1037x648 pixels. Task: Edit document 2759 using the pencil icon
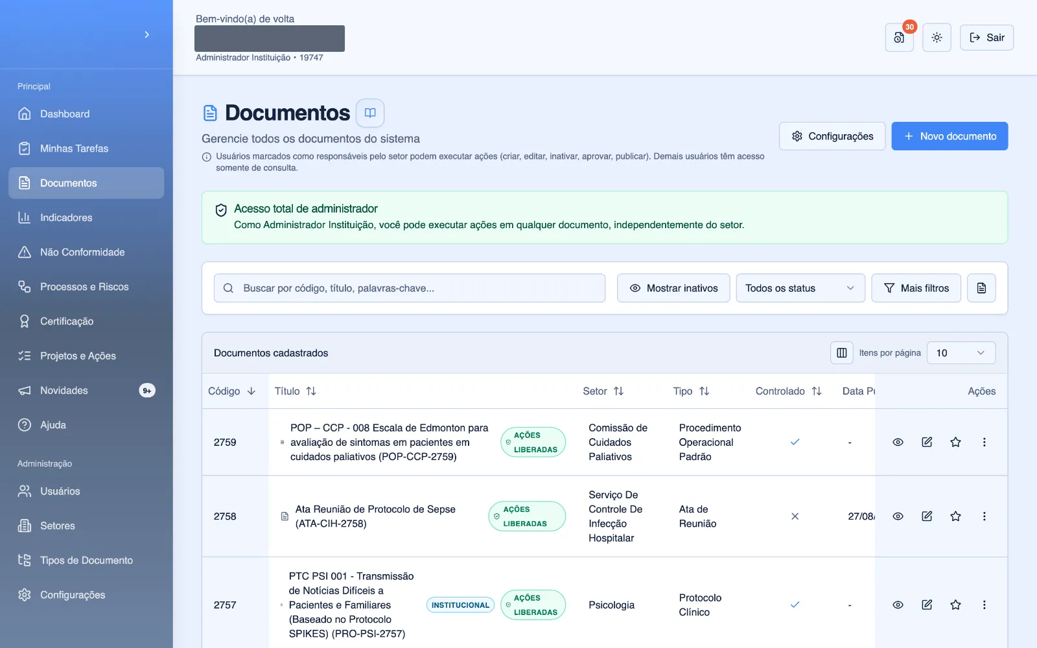click(x=927, y=442)
